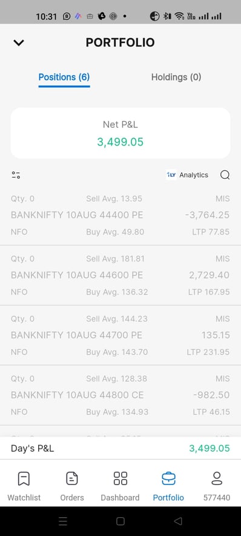This screenshot has height=536, width=241.
Task: Open the BANKNIFTY 10AUG 44700 PE position
Action: click(x=120, y=335)
